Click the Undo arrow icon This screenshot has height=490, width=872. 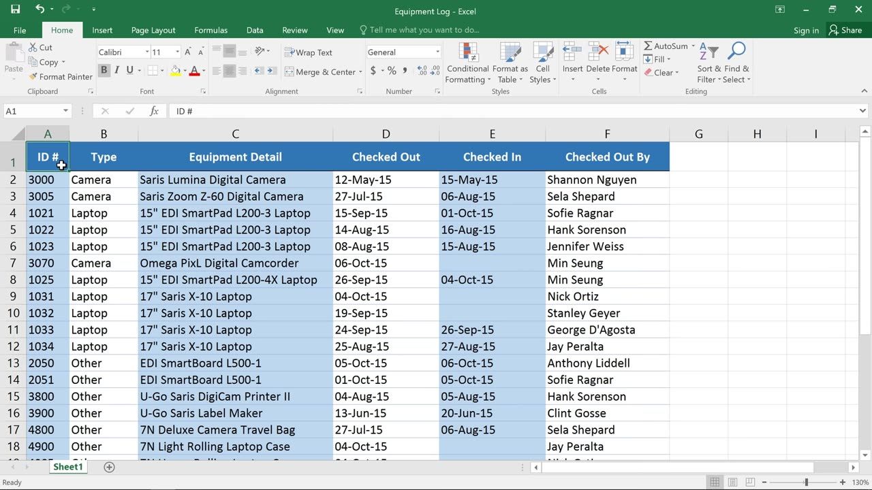point(40,10)
